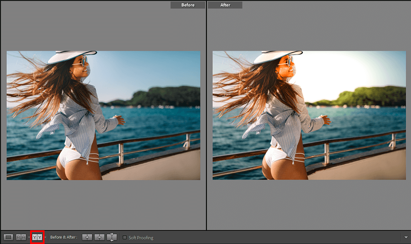Click the After header label
Image resolution: width=411 pixels, height=244 pixels.
[225, 5]
